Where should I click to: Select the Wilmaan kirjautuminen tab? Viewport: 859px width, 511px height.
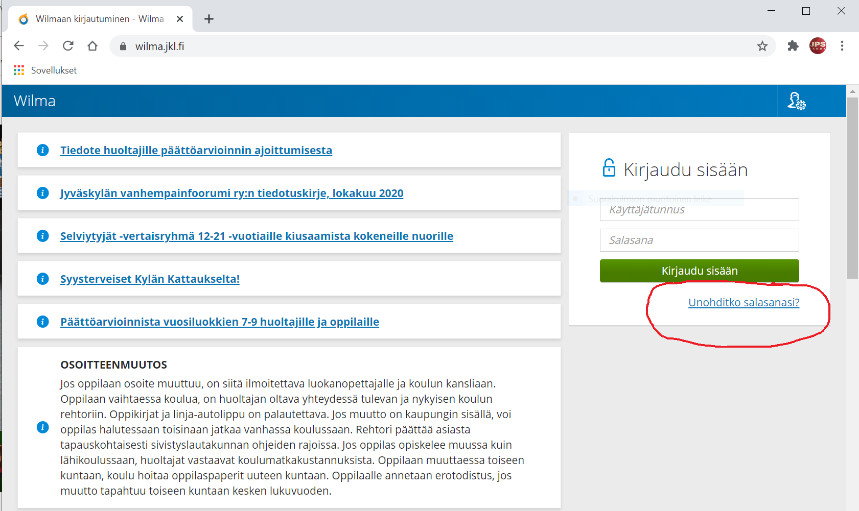point(97,19)
